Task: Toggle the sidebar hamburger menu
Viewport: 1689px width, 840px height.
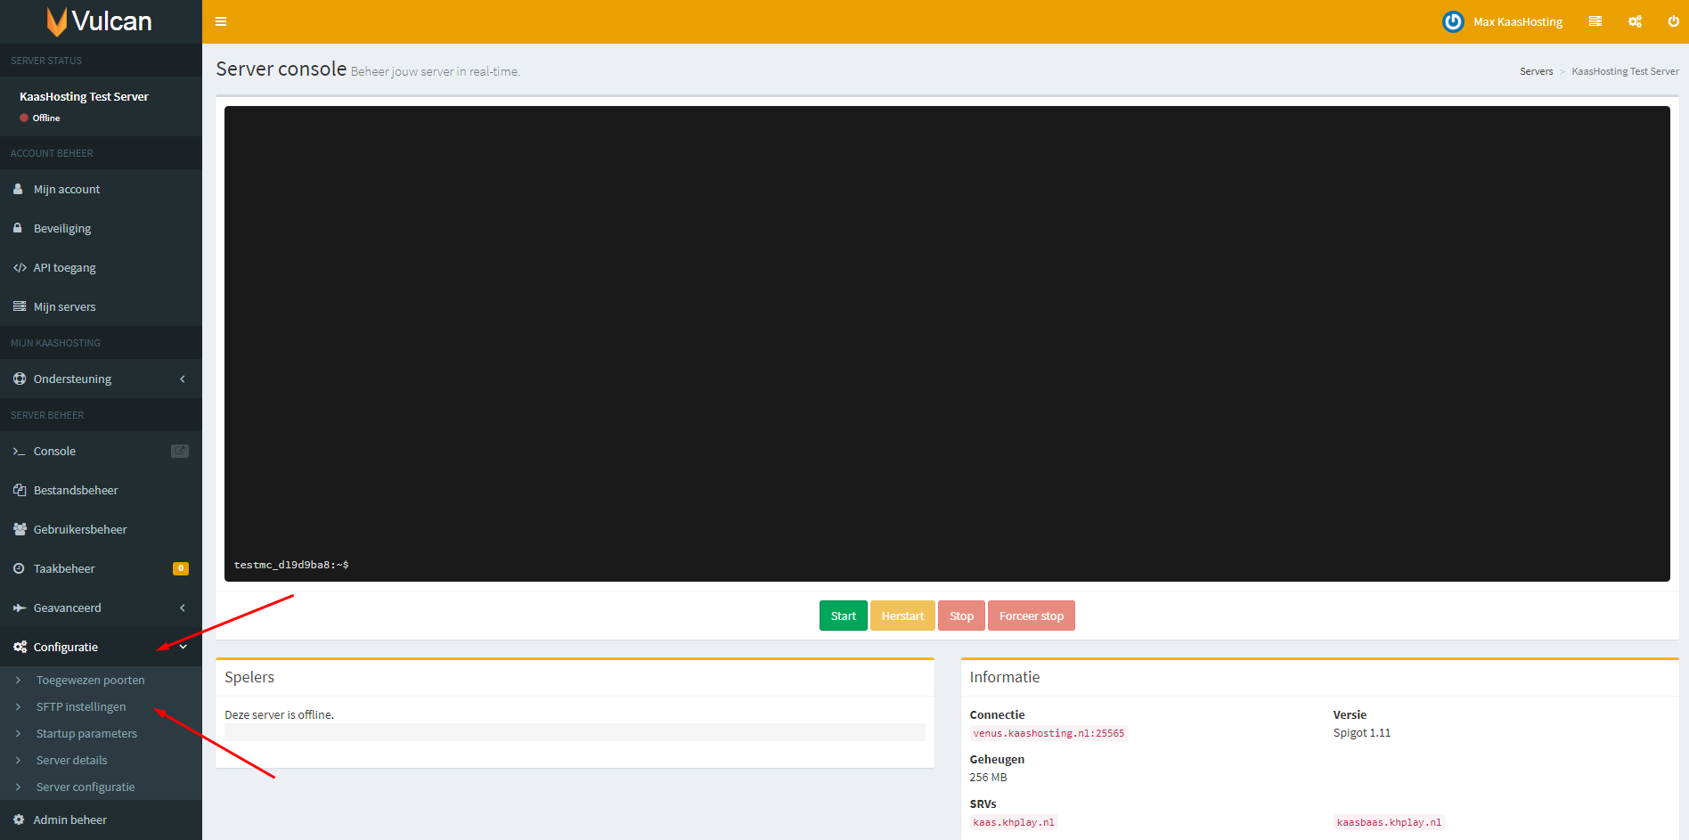Action: click(x=221, y=21)
